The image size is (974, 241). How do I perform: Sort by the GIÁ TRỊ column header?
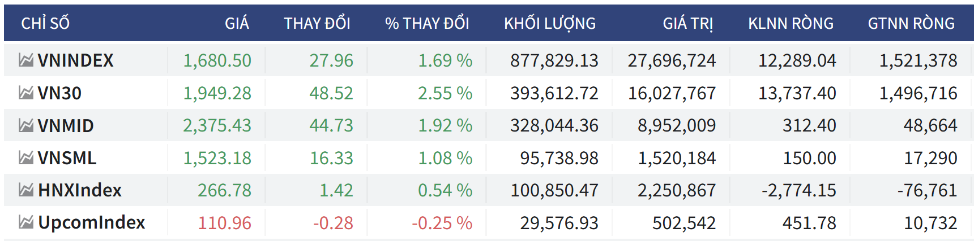click(688, 23)
